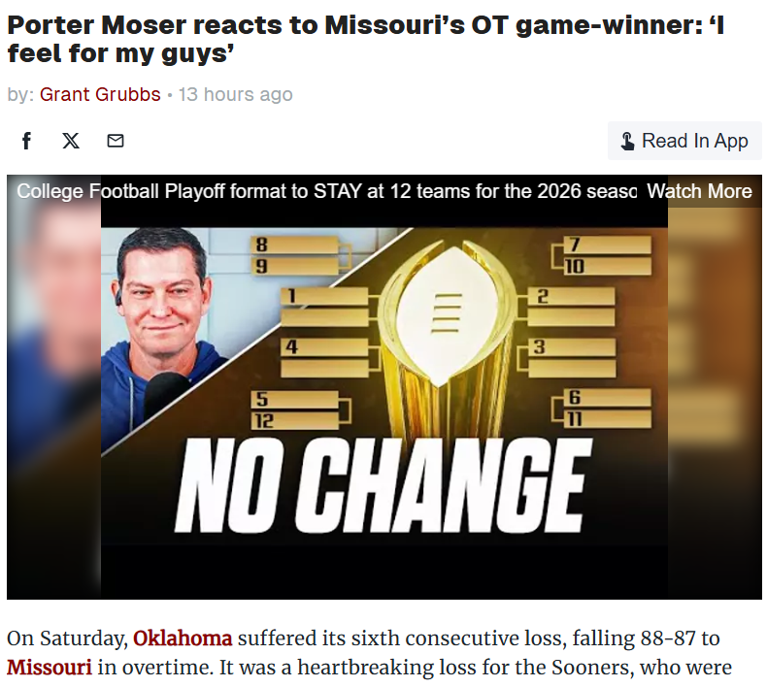Open author Grant Grubbs' profile link
The height and width of the screenshot is (687, 767).
(100, 94)
